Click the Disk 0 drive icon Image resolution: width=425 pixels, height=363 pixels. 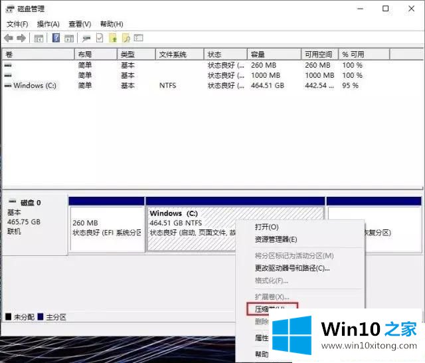13,201
